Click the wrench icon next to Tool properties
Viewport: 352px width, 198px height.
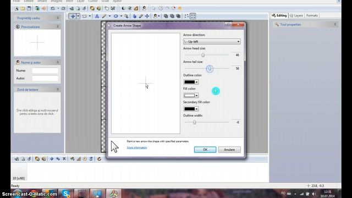tap(277, 24)
